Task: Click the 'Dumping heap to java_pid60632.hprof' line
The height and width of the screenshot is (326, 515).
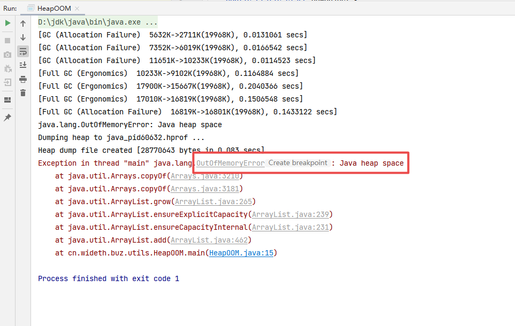Action: tap(121, 137)
